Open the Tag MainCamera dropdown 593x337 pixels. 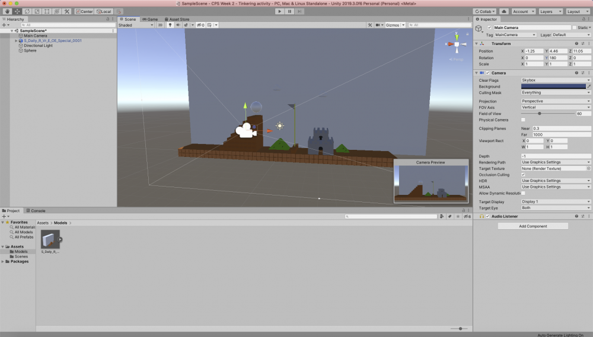(515, 35)
